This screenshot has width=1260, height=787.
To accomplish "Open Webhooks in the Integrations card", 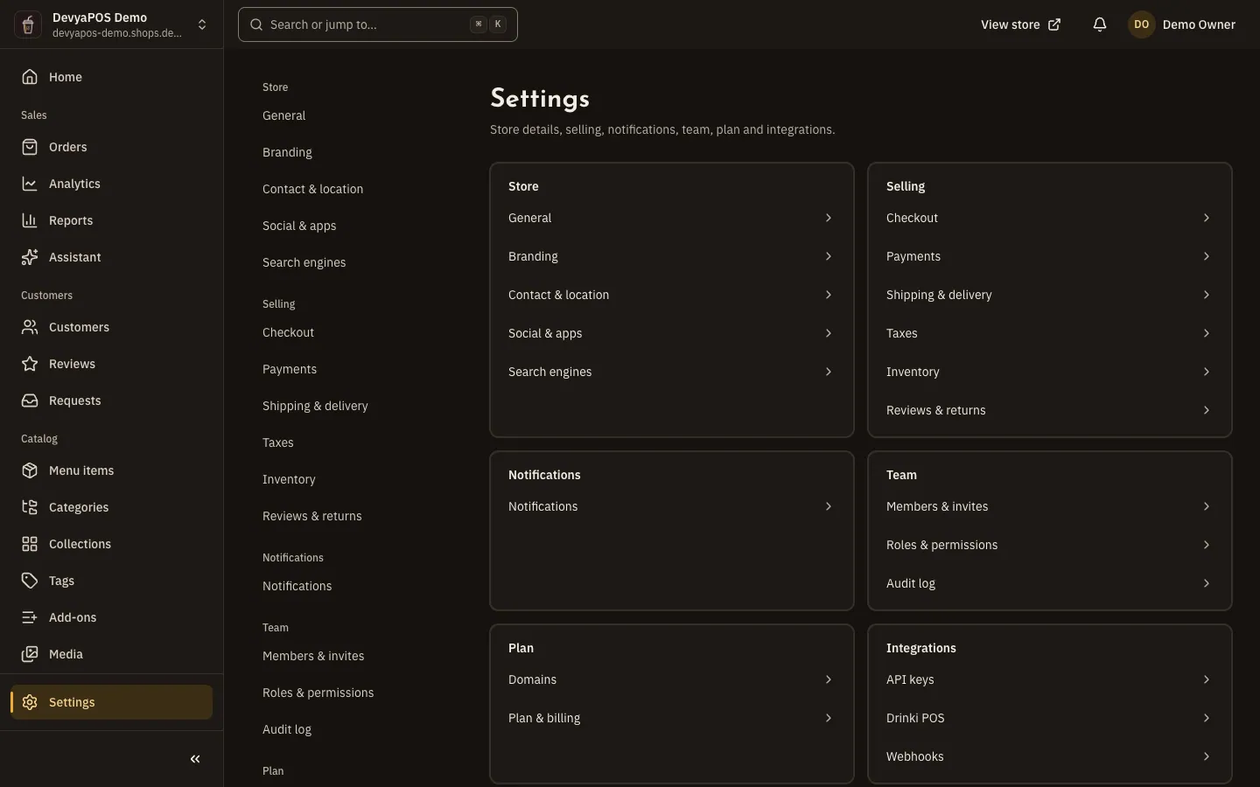I will pyautogui.click(x=1049, y=756).
